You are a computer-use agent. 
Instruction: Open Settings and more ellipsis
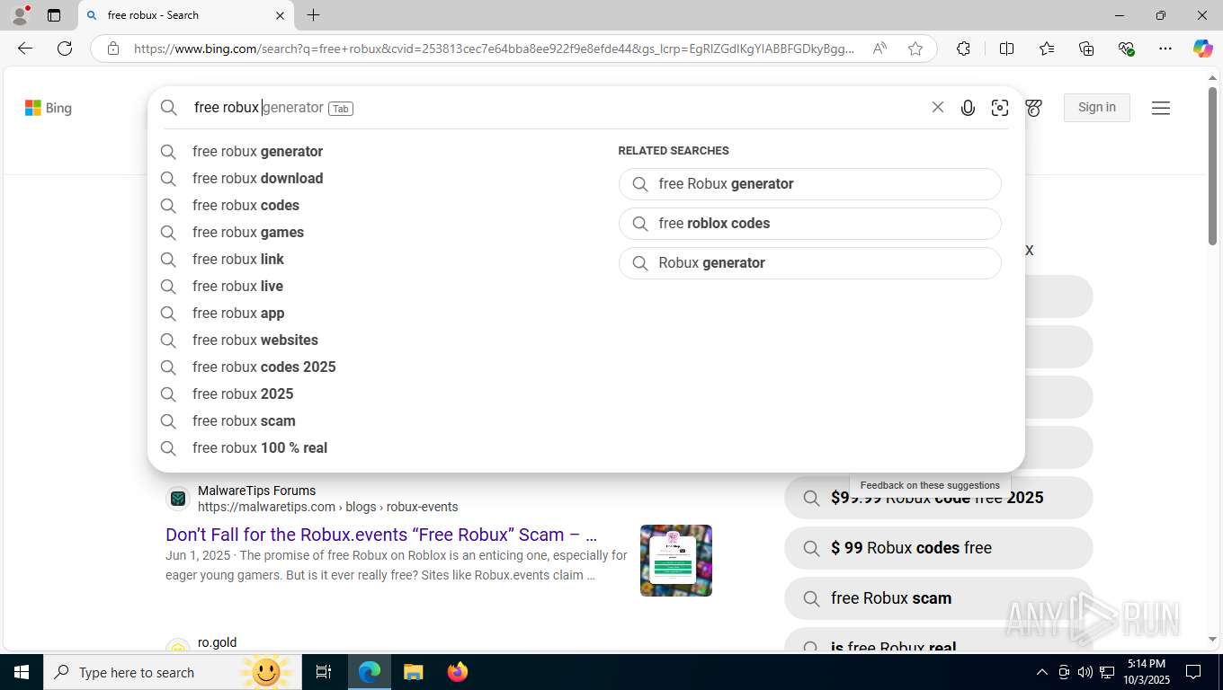1165,49
